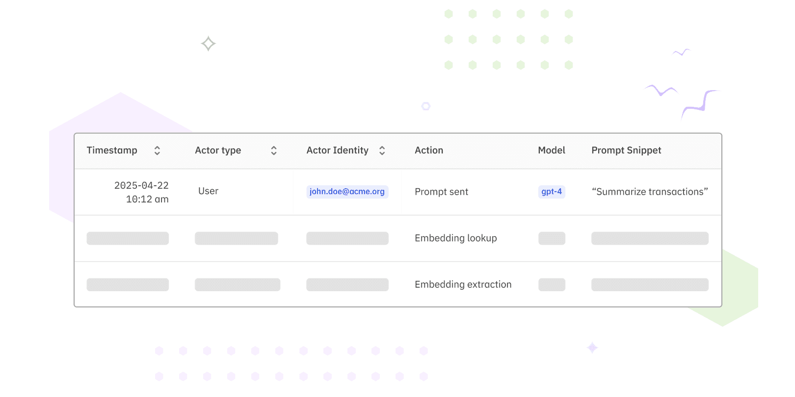Select the Embedding extraction action row
The image size is (795, 397).
point(463,285)
